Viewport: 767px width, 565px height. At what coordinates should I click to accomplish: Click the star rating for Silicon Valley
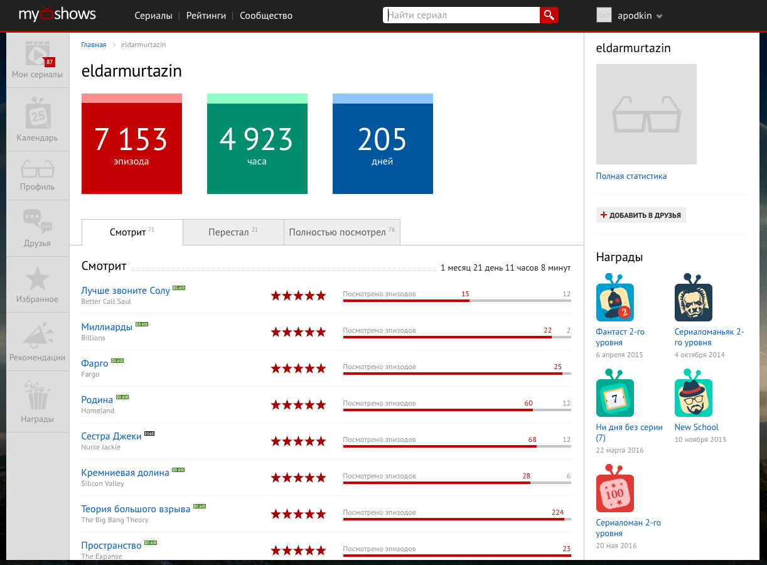tap(298, 478)
